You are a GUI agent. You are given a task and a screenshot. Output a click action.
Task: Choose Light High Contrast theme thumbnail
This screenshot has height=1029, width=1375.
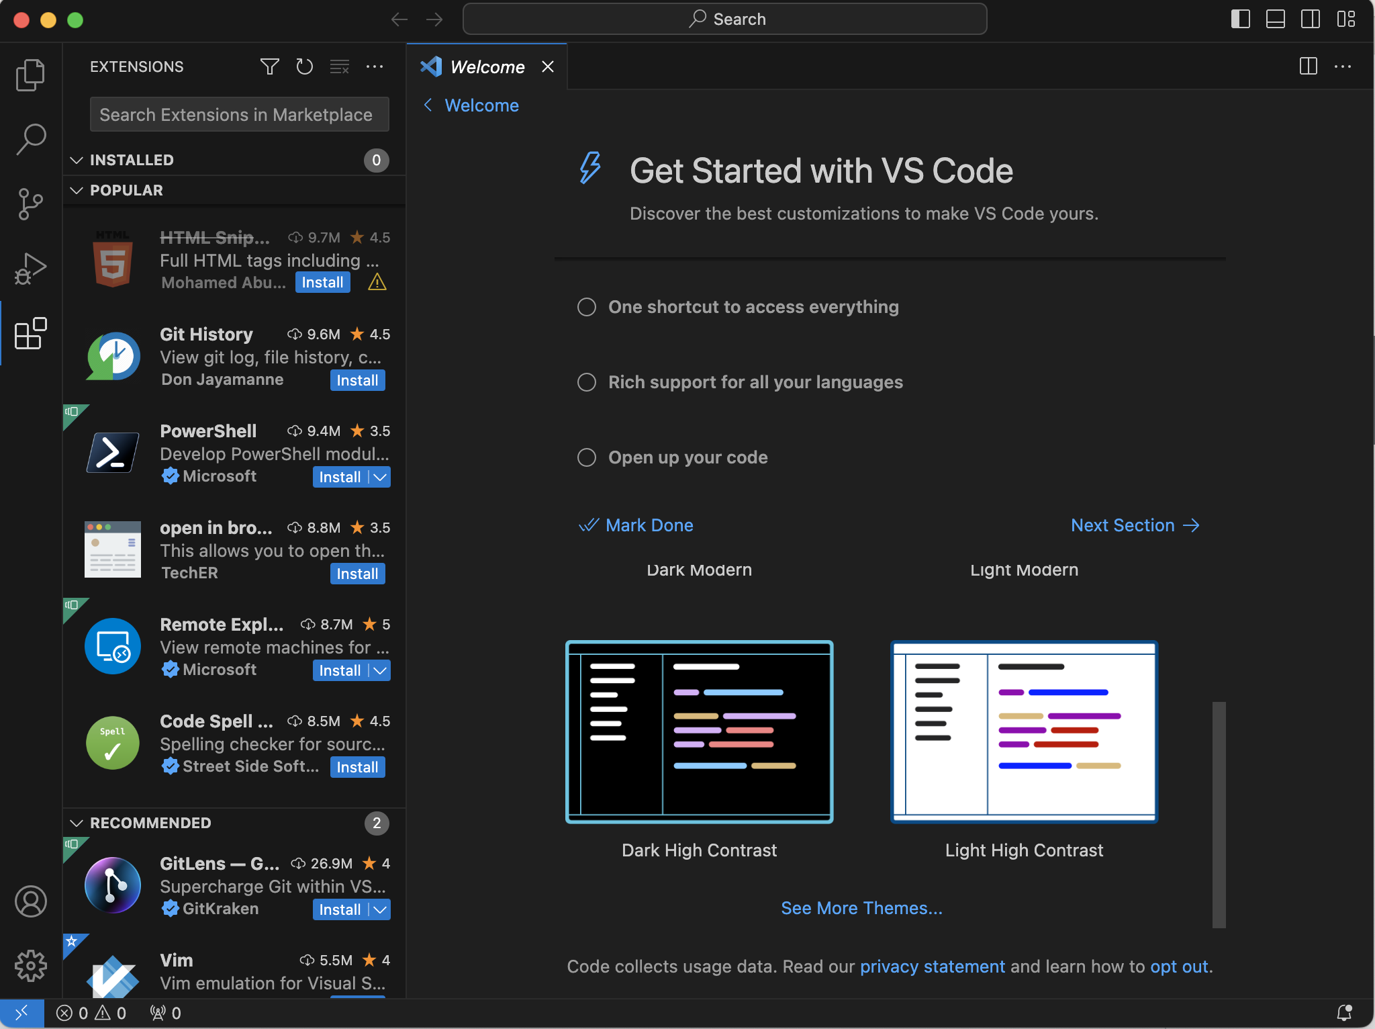click(x=1024, y=731)
